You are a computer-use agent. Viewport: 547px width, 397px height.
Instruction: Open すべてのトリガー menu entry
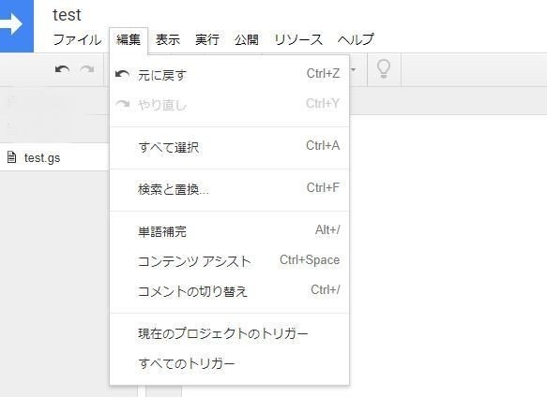229,363
